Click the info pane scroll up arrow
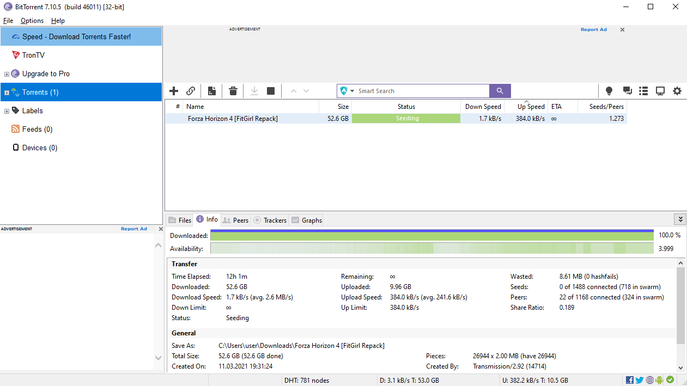Image resolution: width=687 pixels, height=386 pixels. tap(680, 263)
